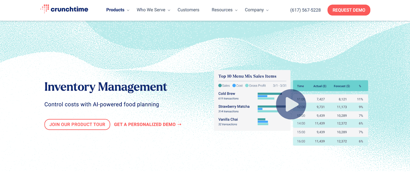Click the % column header
The image size is (410, 189).
[x=360, y=86]
